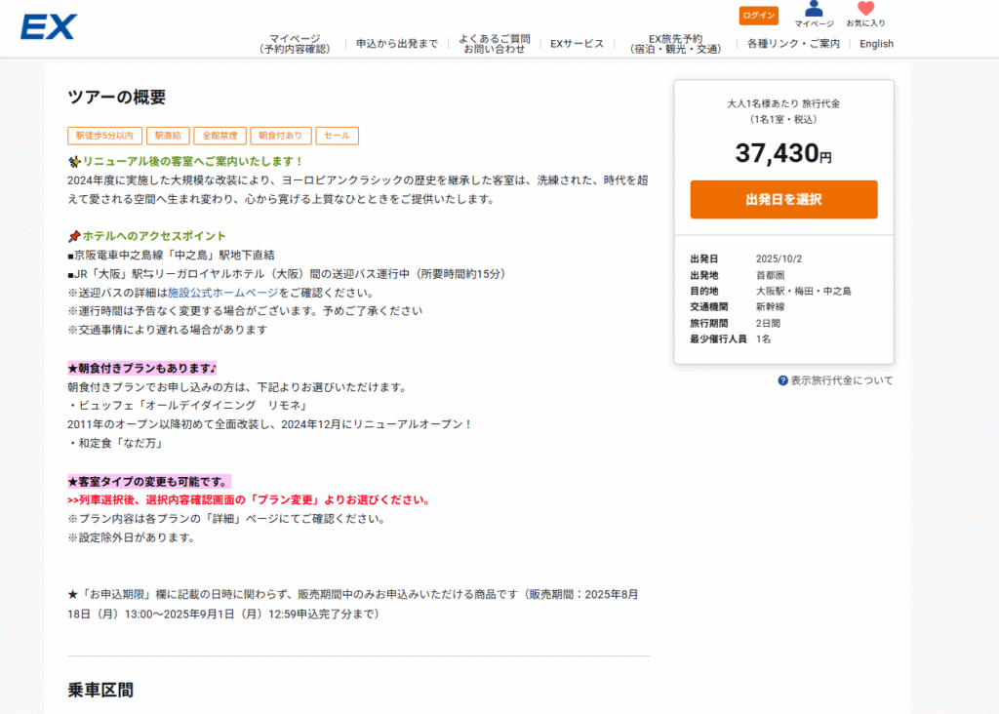Click the 駅徒歩5分以内 tag
This screenshot has height=714, width=999.
[104, 136]
